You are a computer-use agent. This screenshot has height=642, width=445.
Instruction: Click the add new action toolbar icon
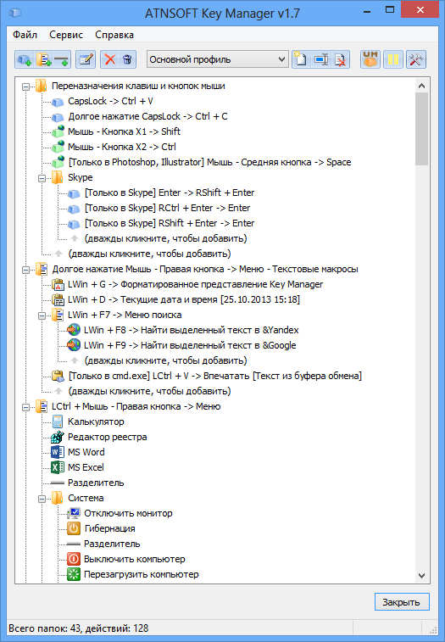tap(24, 59)
